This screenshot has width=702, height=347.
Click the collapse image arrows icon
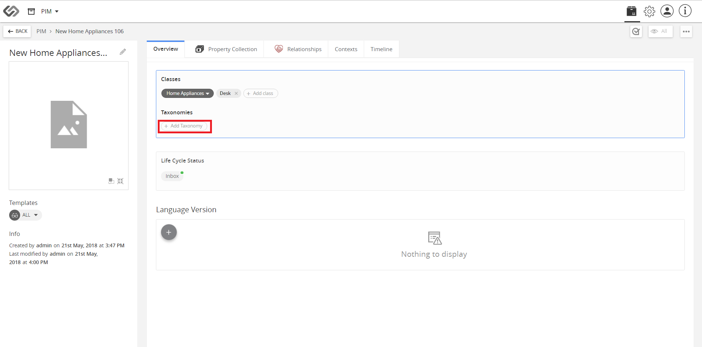pos(120,181)
